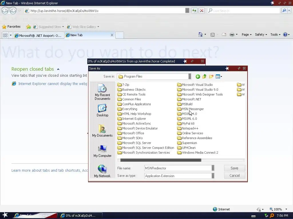Open Web Slice Gallery dropdown

click(x=83, y=27)
